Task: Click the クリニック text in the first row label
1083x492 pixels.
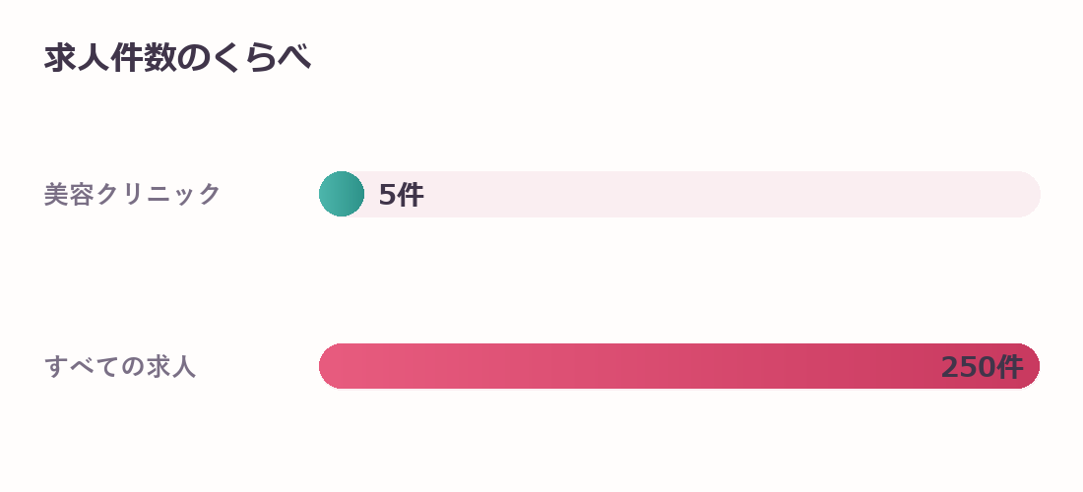Action: [159, 194]
